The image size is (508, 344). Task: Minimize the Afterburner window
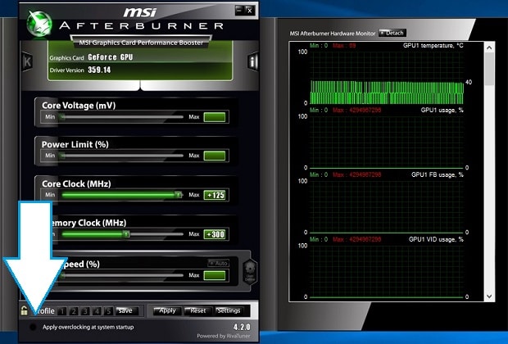(239, 10)
